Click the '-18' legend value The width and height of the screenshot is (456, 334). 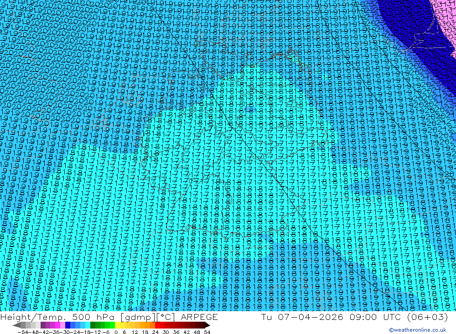(87, 332)
